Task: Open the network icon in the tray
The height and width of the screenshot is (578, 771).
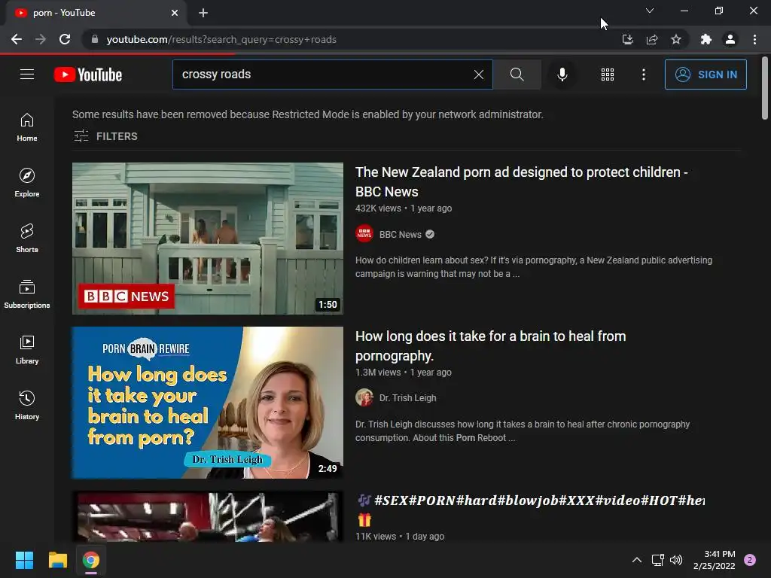Action: pyautogui.click(x=657, y=560)
